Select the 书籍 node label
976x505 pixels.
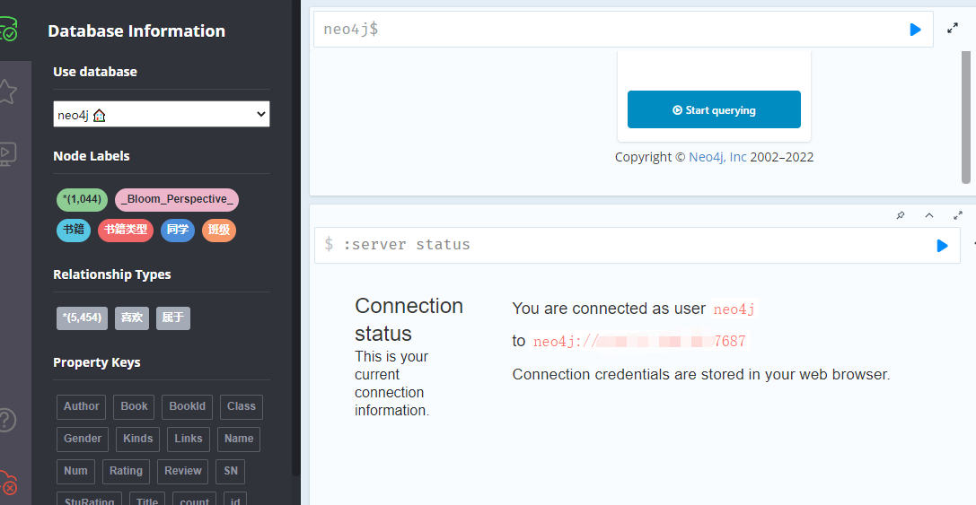[74, 231]
